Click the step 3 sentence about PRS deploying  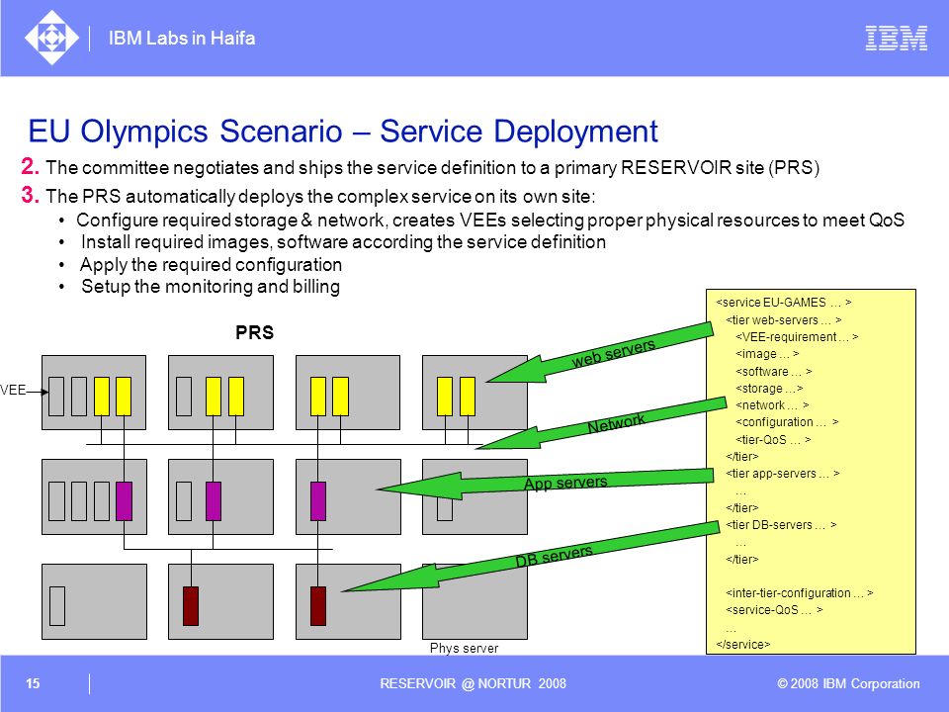320,196
